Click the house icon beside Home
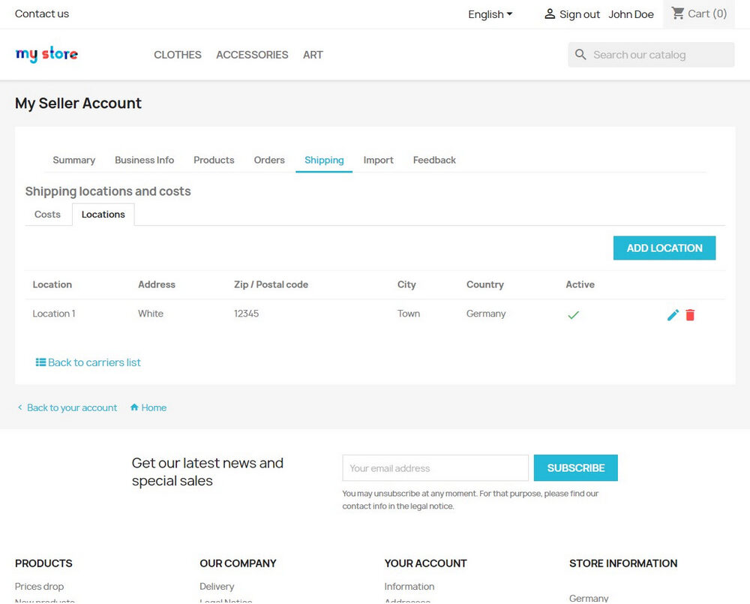750x604 pixels. (x=134, y=407)
